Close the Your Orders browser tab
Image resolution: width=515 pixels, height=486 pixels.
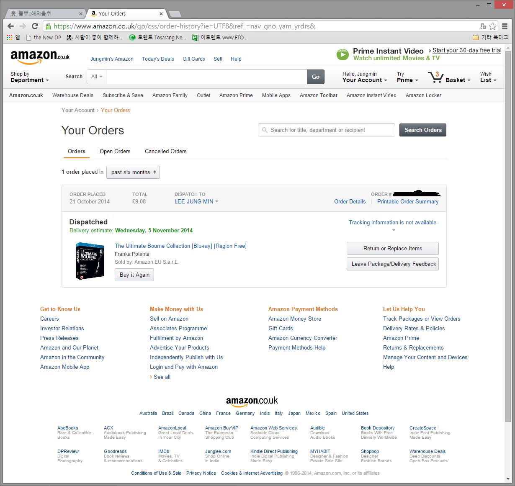click(161, 14)
